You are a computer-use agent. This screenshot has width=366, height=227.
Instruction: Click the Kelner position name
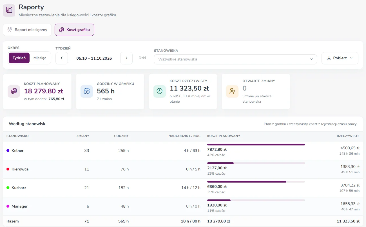coord(17,150)
